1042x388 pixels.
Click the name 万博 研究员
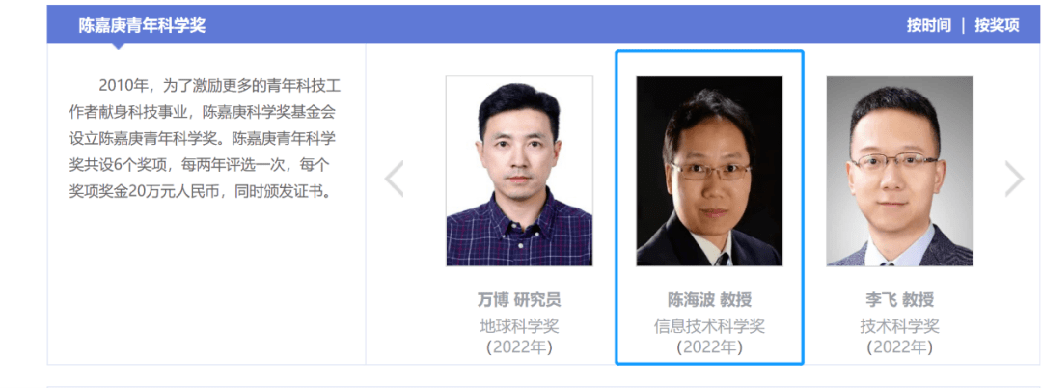click(x=519, y=299)
